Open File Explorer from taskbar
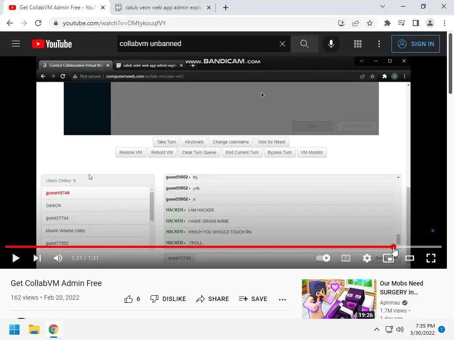Image resolution: width=454 pixels, height=340 pixels. point(34,329)
